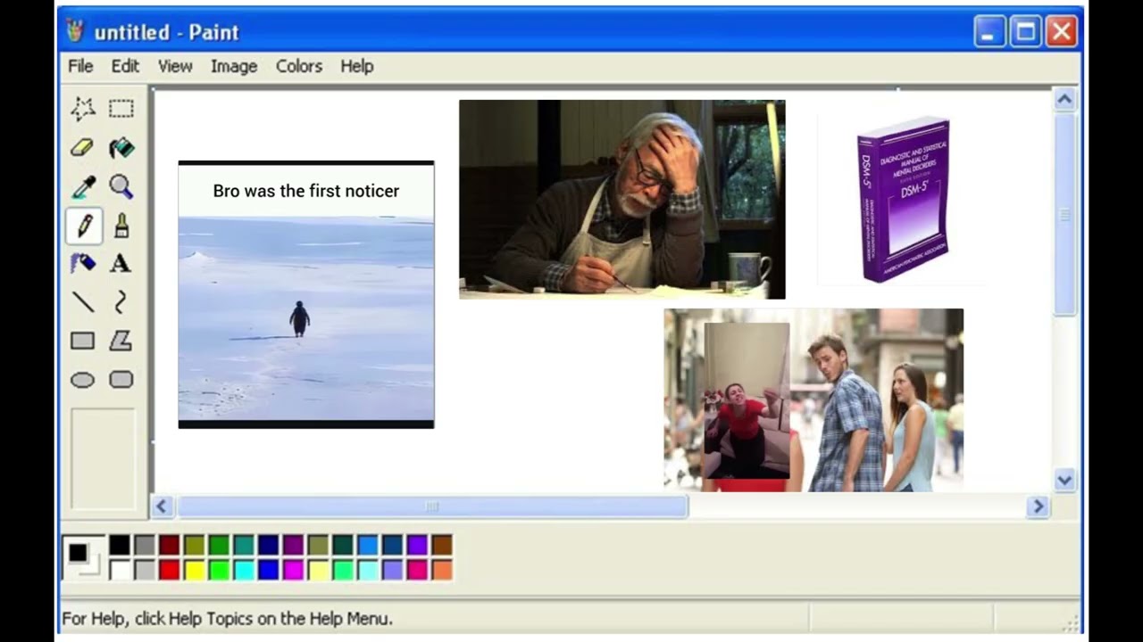The width and height of the screenshot is (1143, 642).
Task: Click the horizontal scrollbar thumb
Action: 432,506
